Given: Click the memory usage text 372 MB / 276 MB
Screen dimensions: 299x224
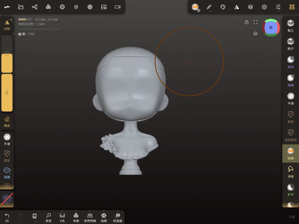Looking at the screenshot, I should click(46, 20).
